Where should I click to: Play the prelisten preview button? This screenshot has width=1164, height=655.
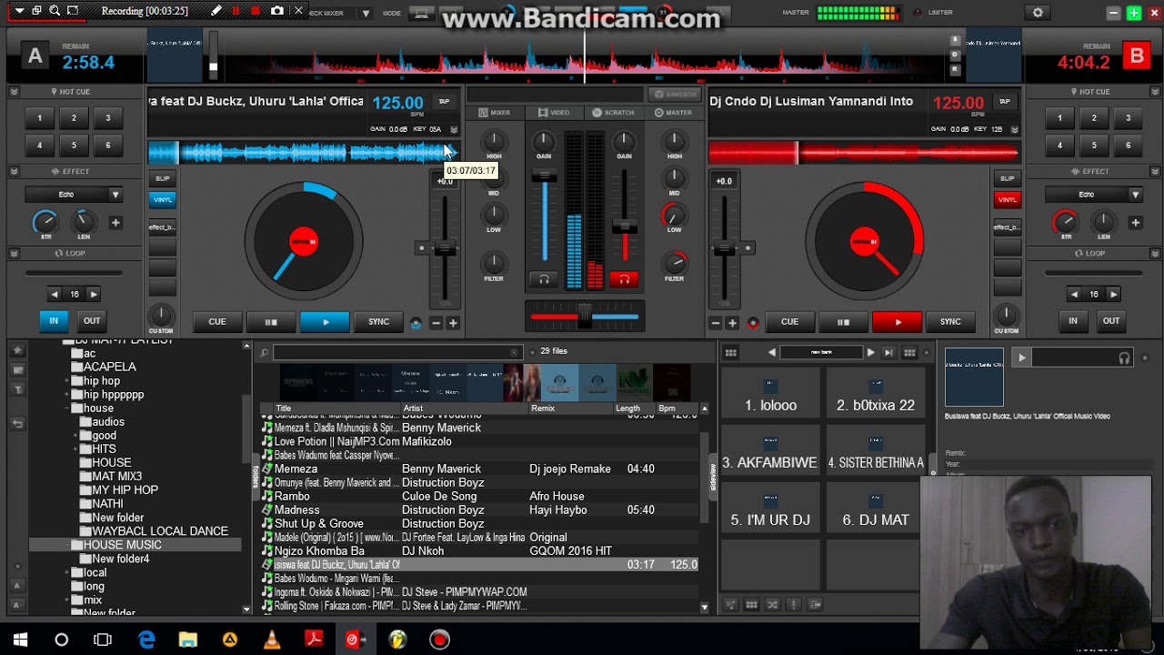coord(1021,358)
